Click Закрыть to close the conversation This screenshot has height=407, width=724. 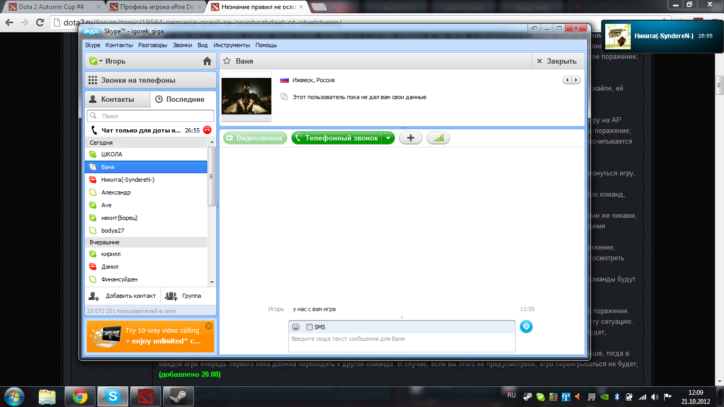click(557, 61)
